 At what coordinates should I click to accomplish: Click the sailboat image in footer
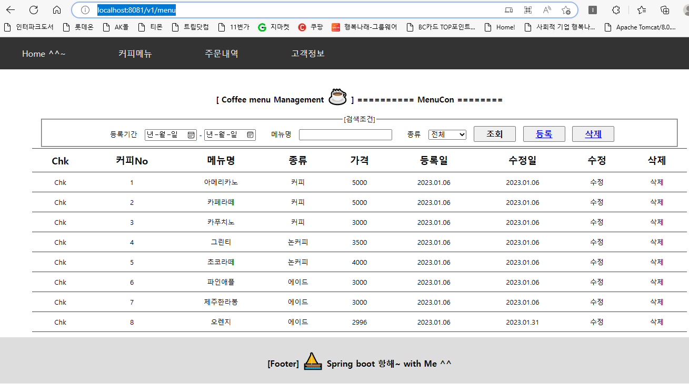(313, 361)
